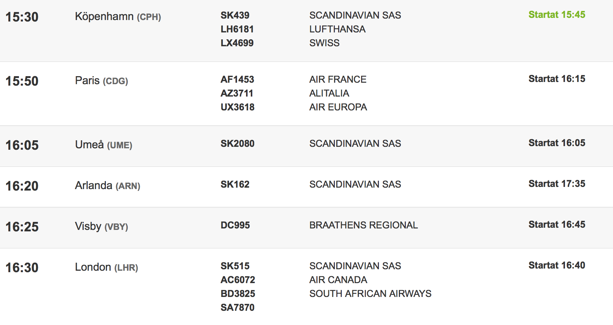Click the Startat 17:35 status
The image size is (613, 325).
coord(557,184)
